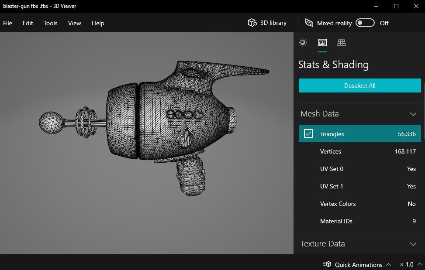The image size is (425, 270).
Task: Open the File menu
Action: (8, 23)
